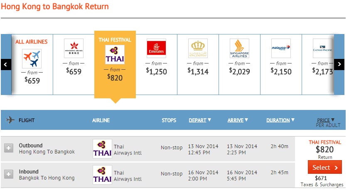The image size is (349, 190).
Task: Choose the Singapore Airlines logo
Action: coord(239,49)
